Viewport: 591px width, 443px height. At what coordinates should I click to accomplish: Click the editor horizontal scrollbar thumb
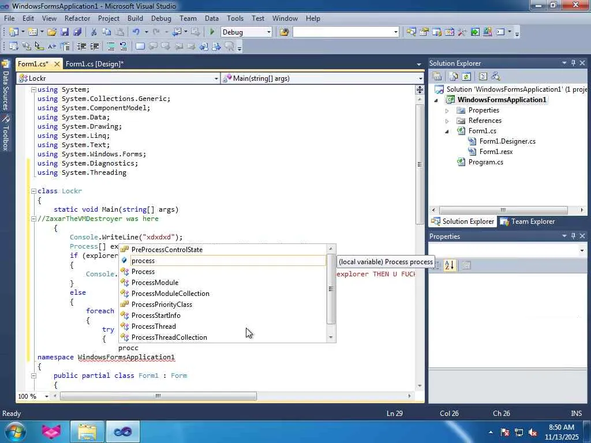coord(158,396)
